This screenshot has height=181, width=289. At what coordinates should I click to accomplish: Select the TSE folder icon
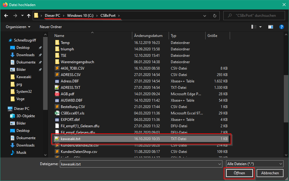point(57,56)
